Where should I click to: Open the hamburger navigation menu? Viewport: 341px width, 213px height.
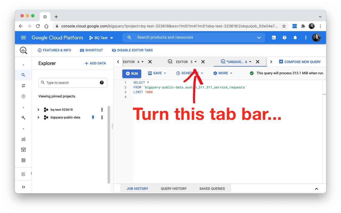(x=23, y=38)
